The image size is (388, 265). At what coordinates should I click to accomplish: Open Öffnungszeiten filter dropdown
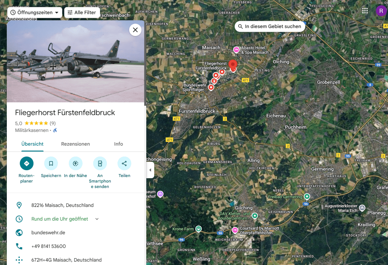point(34,13)
